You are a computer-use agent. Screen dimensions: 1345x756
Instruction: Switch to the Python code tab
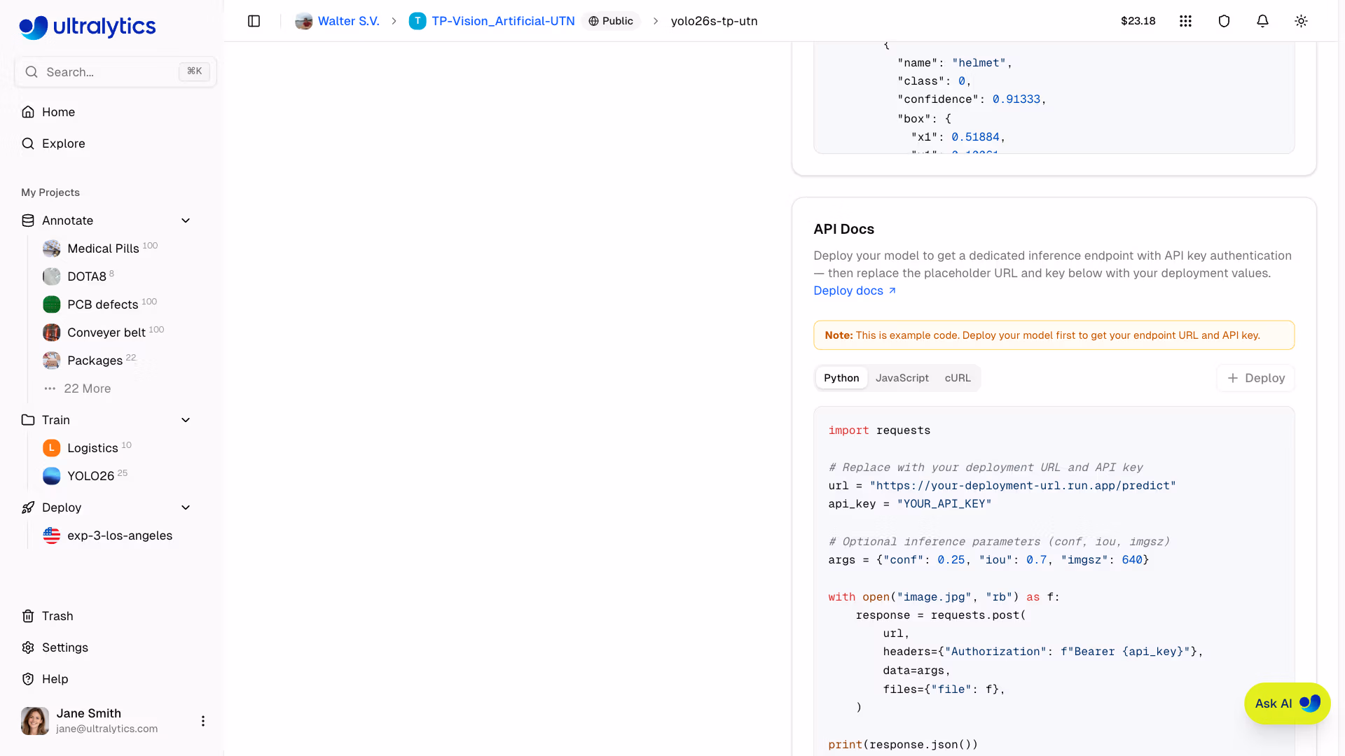pos(841,378)
